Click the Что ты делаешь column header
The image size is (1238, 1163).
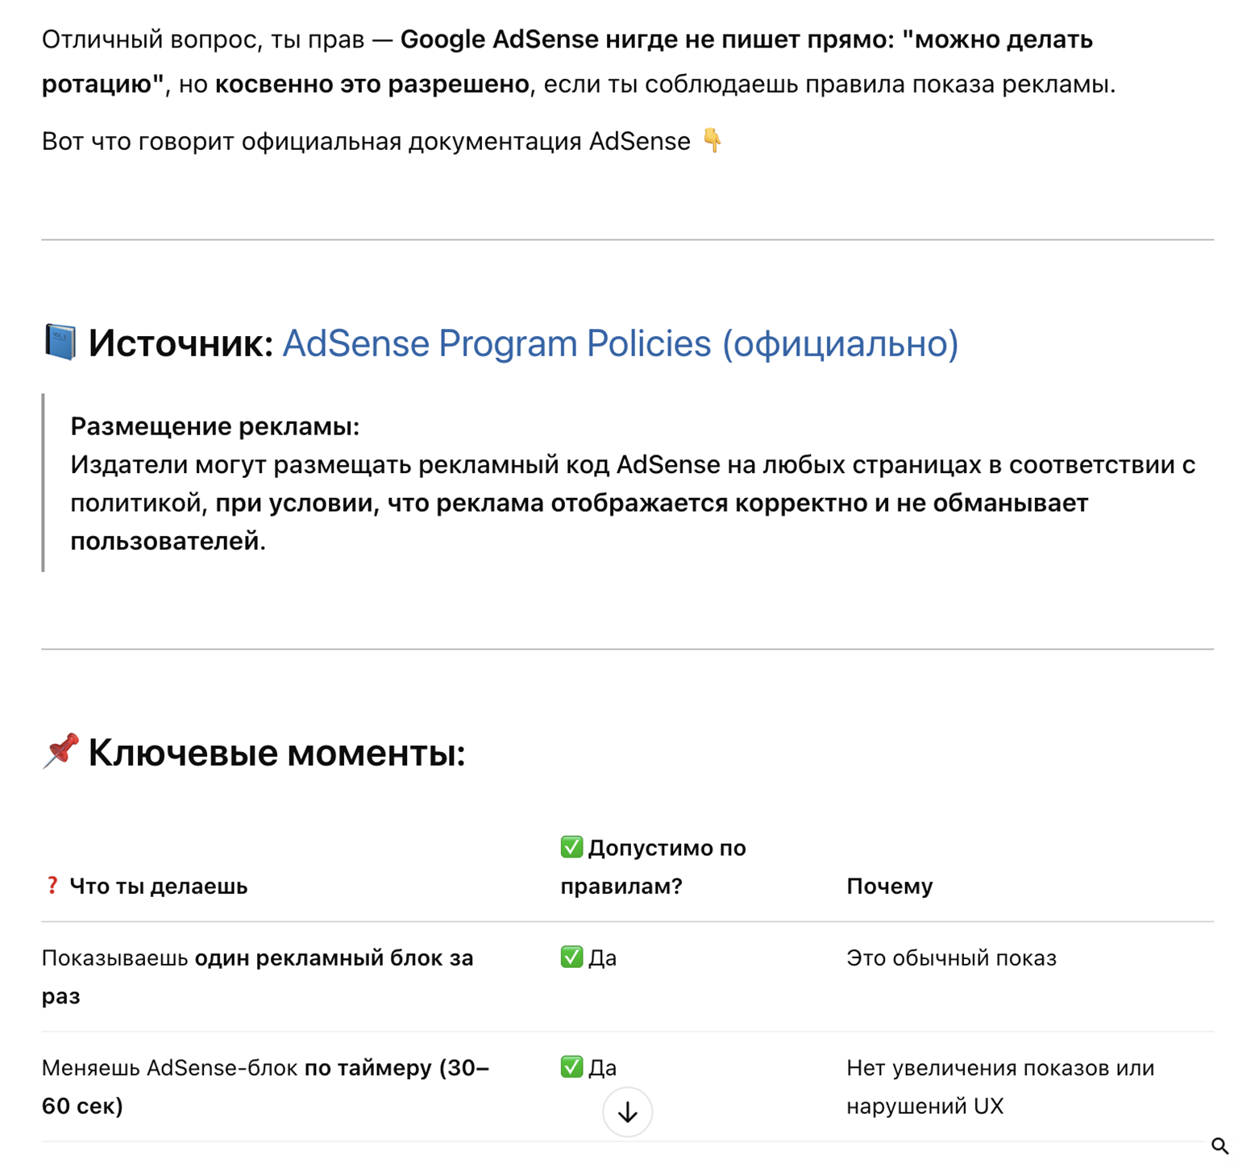(158, 886)
